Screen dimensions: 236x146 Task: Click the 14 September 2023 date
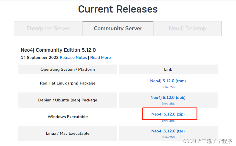pyautogui.click(x=40, y=58)
